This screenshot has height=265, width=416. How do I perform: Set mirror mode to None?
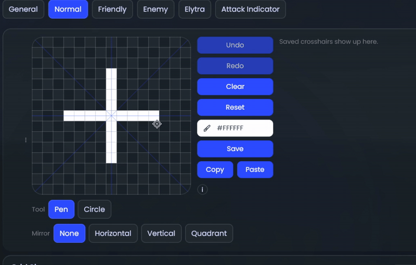pos(69,233)
